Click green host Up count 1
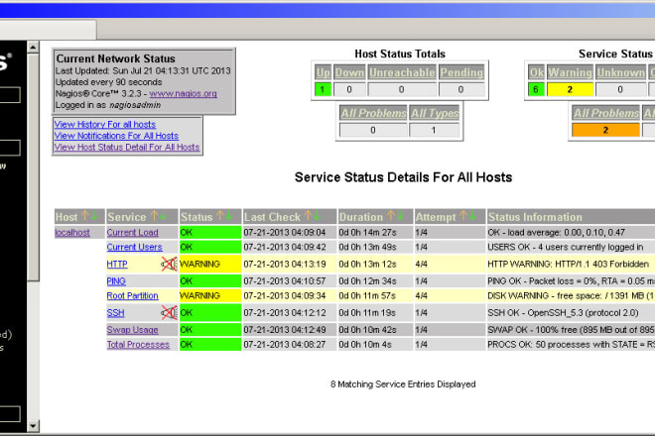This screenshot has height=436, width=655. (323, 89)
